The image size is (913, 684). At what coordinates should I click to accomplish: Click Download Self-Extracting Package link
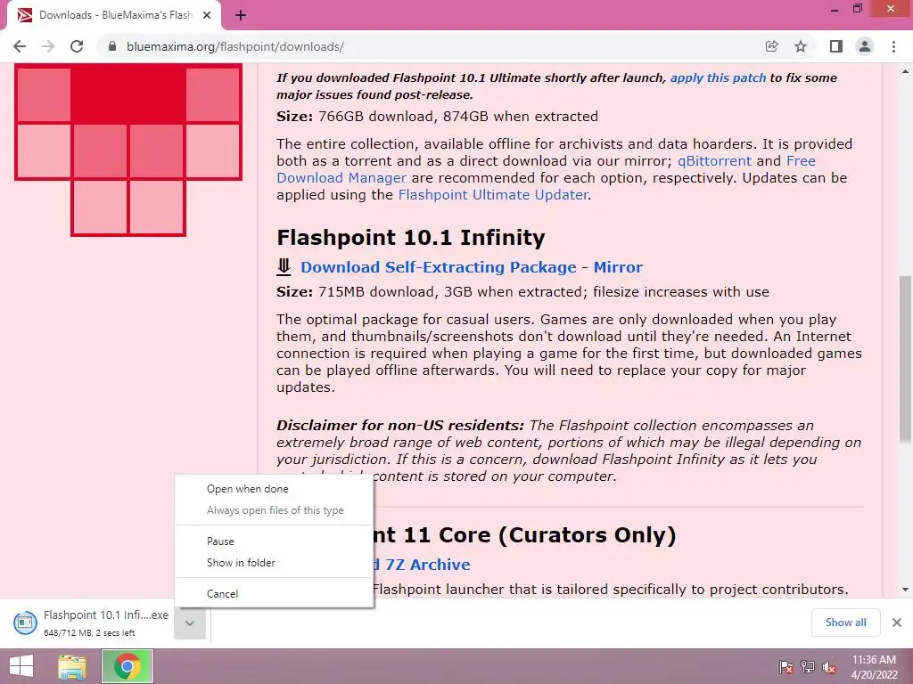click(438, 267)
